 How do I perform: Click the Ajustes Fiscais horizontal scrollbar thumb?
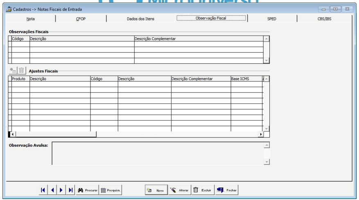pyautogui.click(x=56, y=134)
